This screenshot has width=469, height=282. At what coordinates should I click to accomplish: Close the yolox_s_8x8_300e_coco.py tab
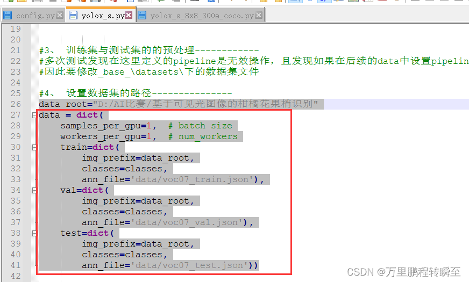coord(259,15)
